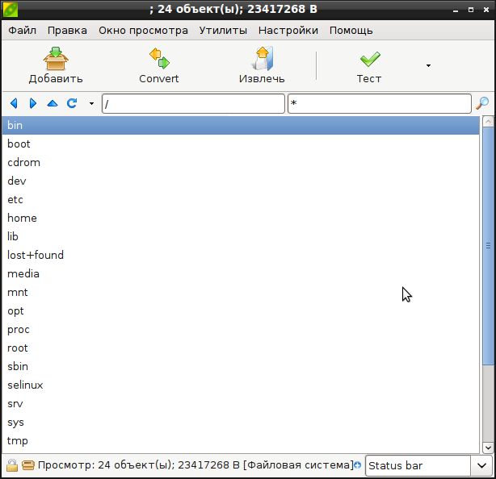Image resolution: width=496 pixels, height=479 pixels.
Task: Click the Convert toolbar icon
Action: 159,59
